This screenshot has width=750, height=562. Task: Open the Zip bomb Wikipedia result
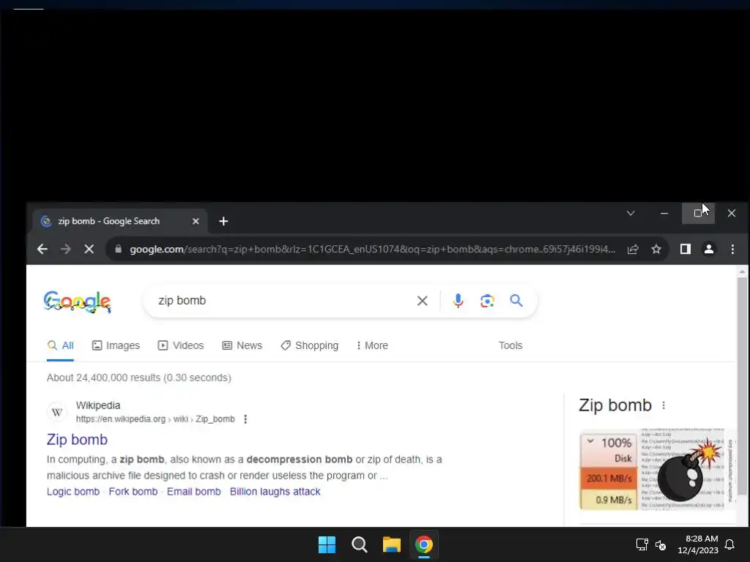(77, 439)
